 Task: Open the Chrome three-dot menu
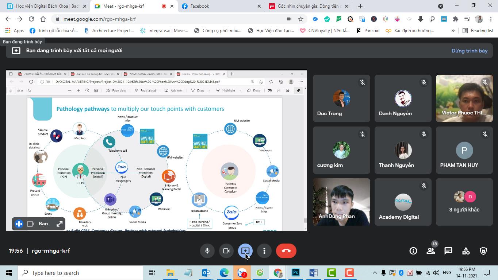coord(490,19)
